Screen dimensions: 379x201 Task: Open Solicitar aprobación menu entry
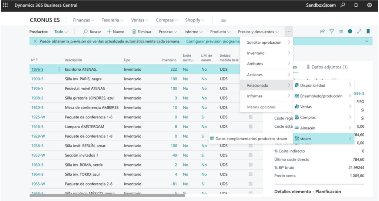266,42
